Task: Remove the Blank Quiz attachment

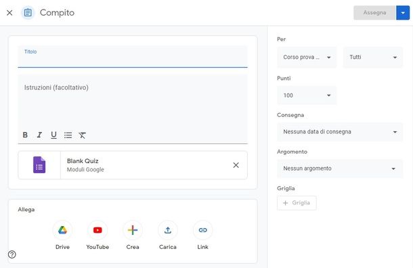Action: pyautogui.click(x=236, y=165)
